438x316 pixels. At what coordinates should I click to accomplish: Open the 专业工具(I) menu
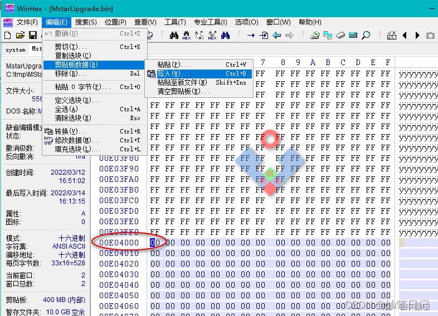point(210,22)
